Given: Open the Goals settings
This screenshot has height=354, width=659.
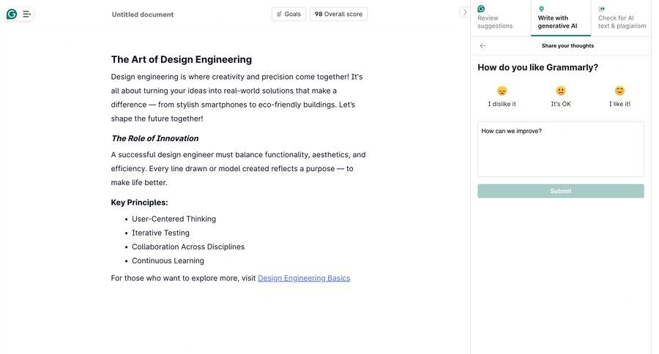Looking at the screenshot, I should coord(288,14).
